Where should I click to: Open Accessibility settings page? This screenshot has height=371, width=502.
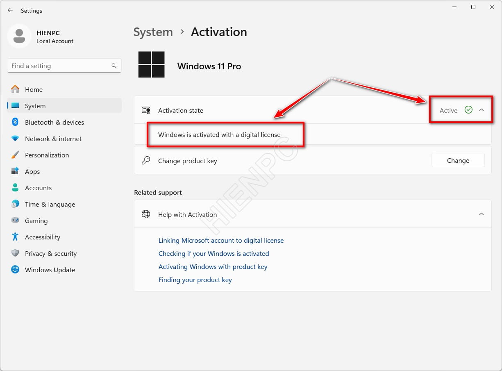pos(64,237)
